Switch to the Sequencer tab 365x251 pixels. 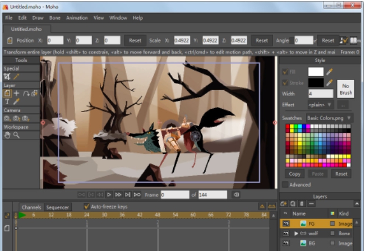pyautogui.click(x=58, y=207)
